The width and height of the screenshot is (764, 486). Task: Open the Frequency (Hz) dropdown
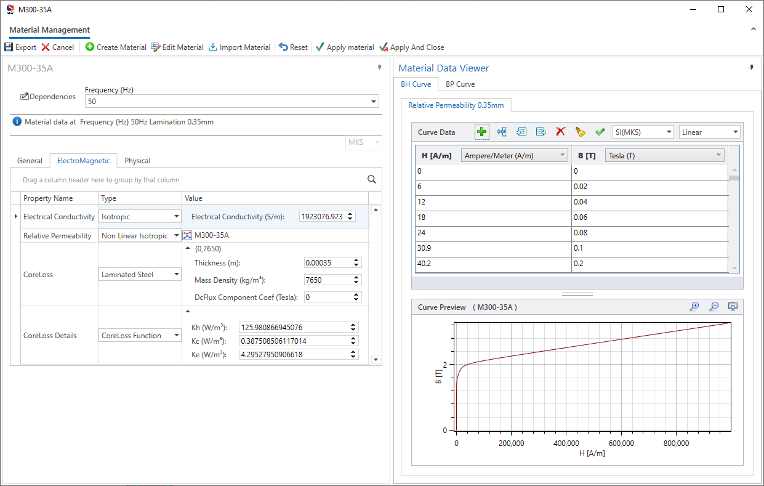click(374, 102)
